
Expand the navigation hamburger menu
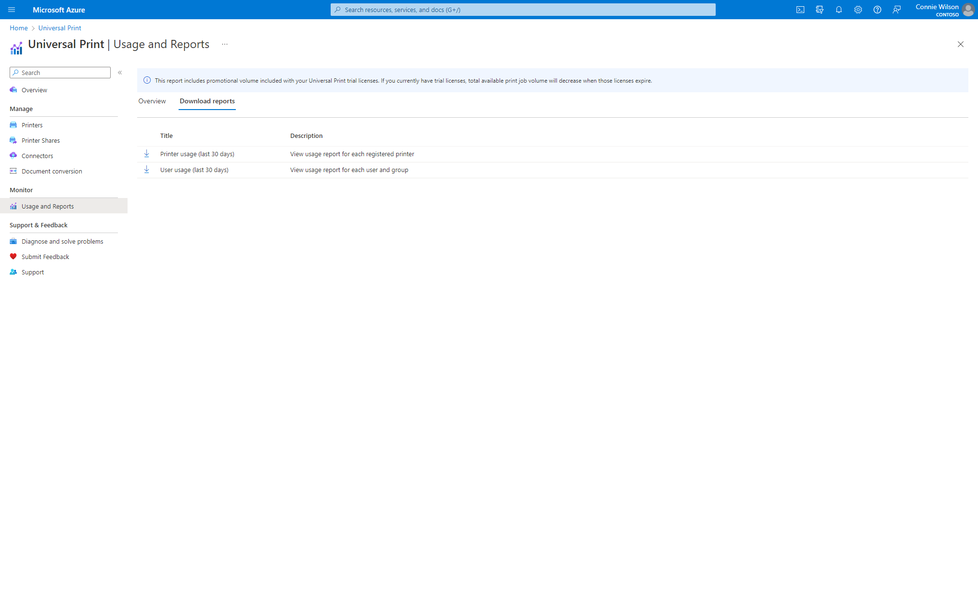(x=11, y=10)
